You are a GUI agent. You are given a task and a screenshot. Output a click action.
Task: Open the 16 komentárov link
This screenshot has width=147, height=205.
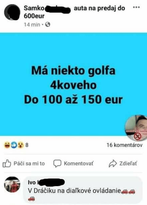pos(125,145)
